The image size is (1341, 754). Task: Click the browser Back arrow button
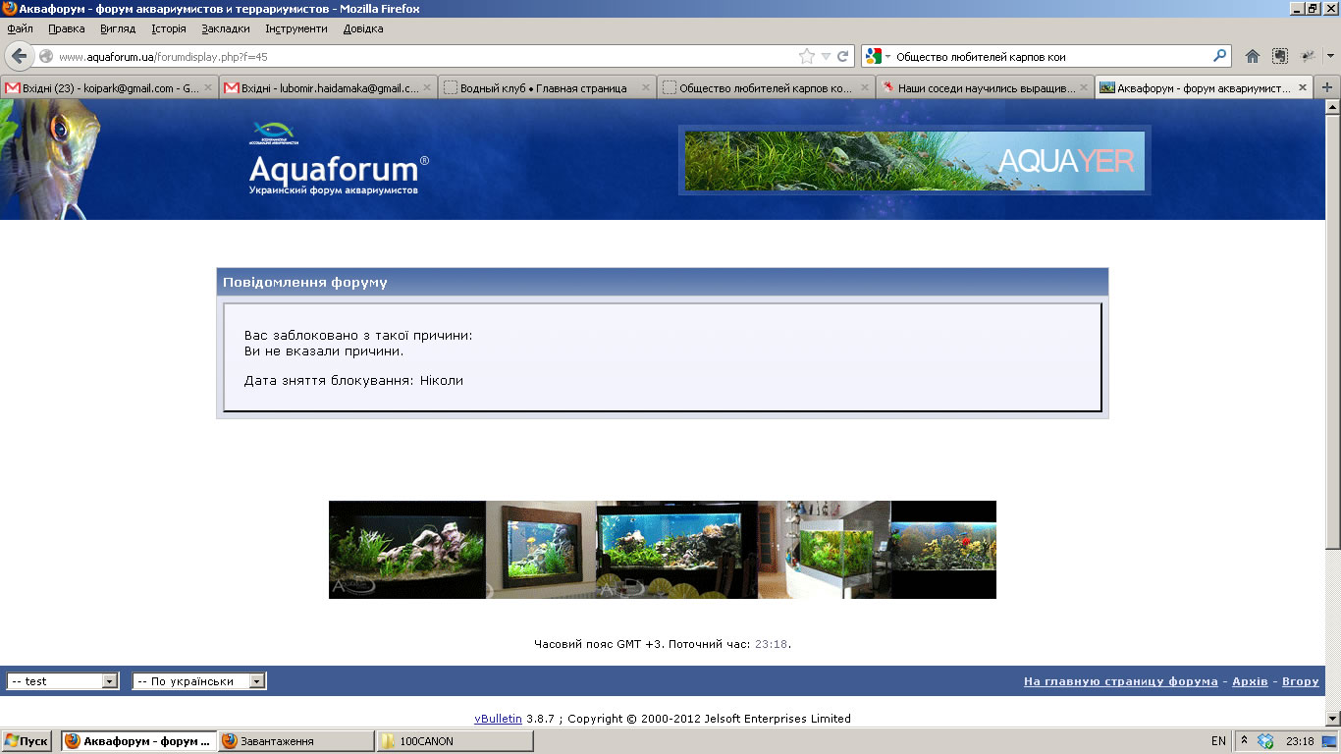19,56
